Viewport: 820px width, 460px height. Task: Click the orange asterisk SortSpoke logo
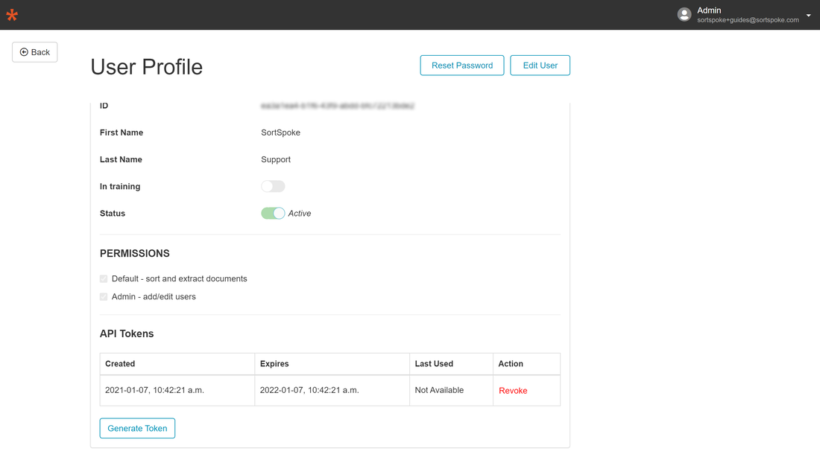(x=11, y=15)
